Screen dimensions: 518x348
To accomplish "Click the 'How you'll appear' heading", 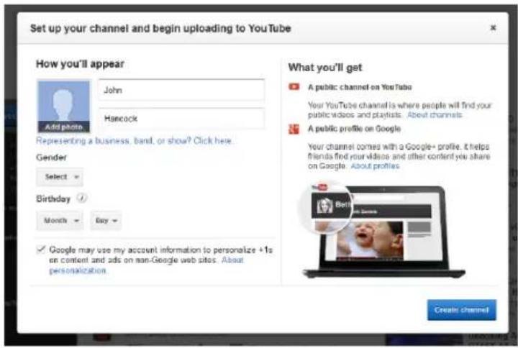I will click(x=80, y=64).
